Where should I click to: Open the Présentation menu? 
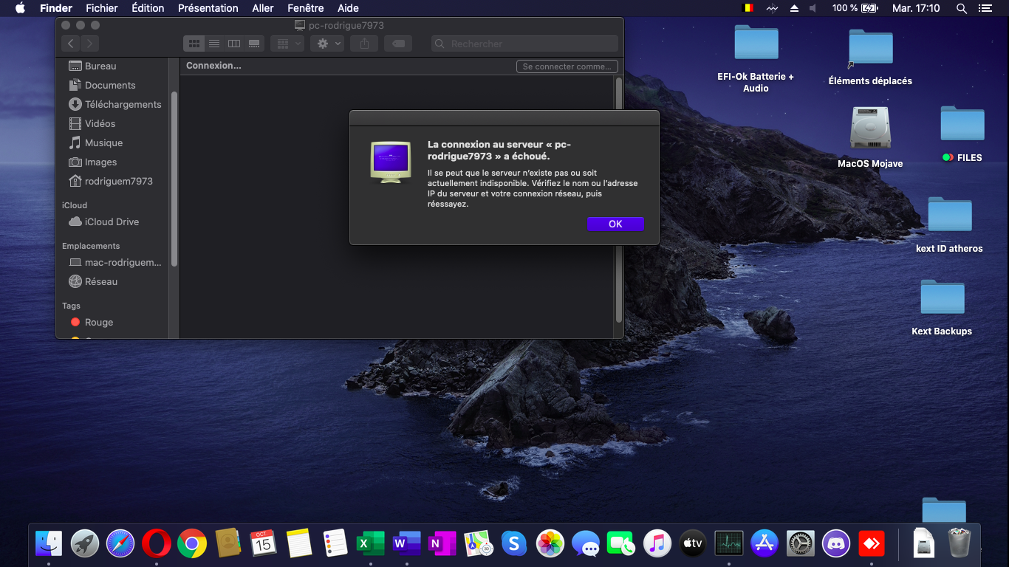coord(208,8)
